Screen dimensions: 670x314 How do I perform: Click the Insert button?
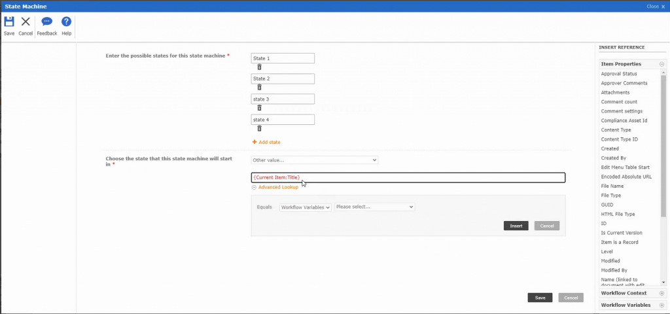pos(516,226)
